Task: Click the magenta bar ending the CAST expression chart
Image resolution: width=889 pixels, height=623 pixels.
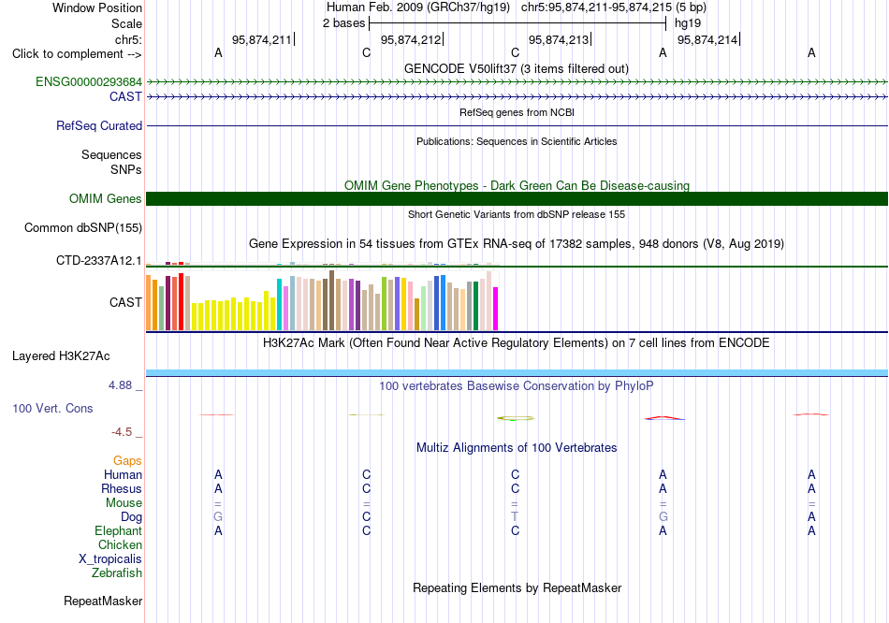Action: [x=496, y=309]
